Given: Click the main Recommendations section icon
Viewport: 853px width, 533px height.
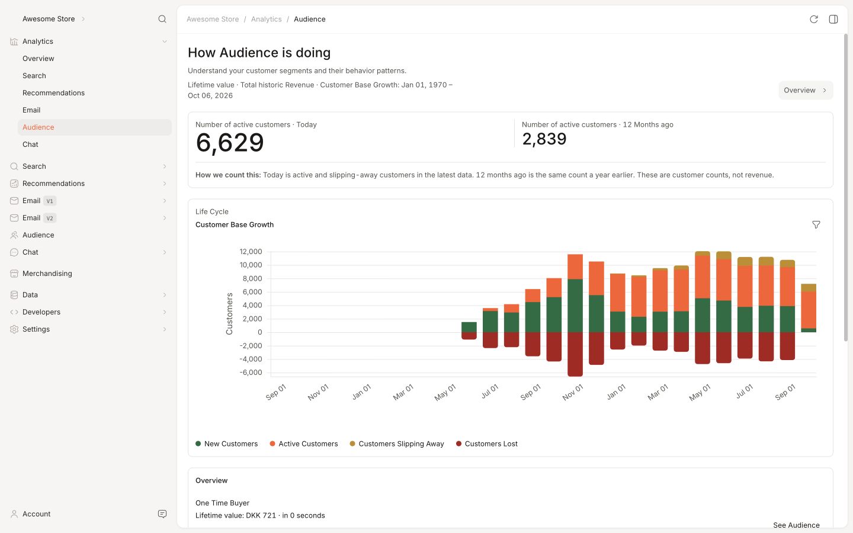Looking at the screenshot, I should 14,184.
